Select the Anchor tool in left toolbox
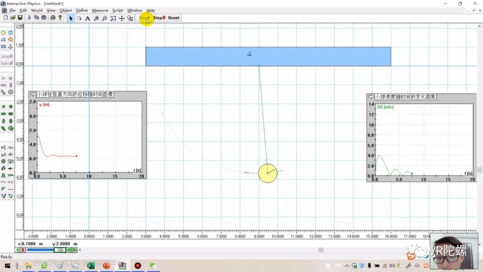The width and height of the screenshot is (483, 272). click(11, 47)
